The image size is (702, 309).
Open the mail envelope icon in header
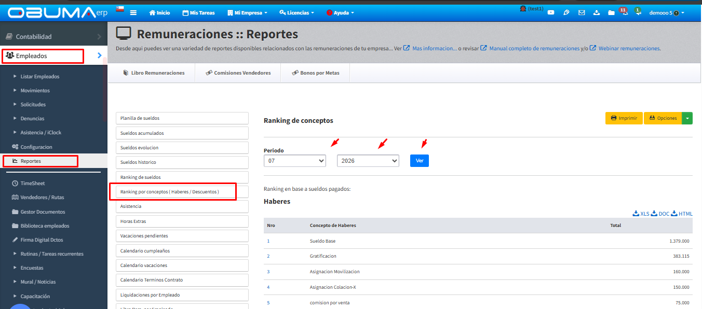point(582,12)
